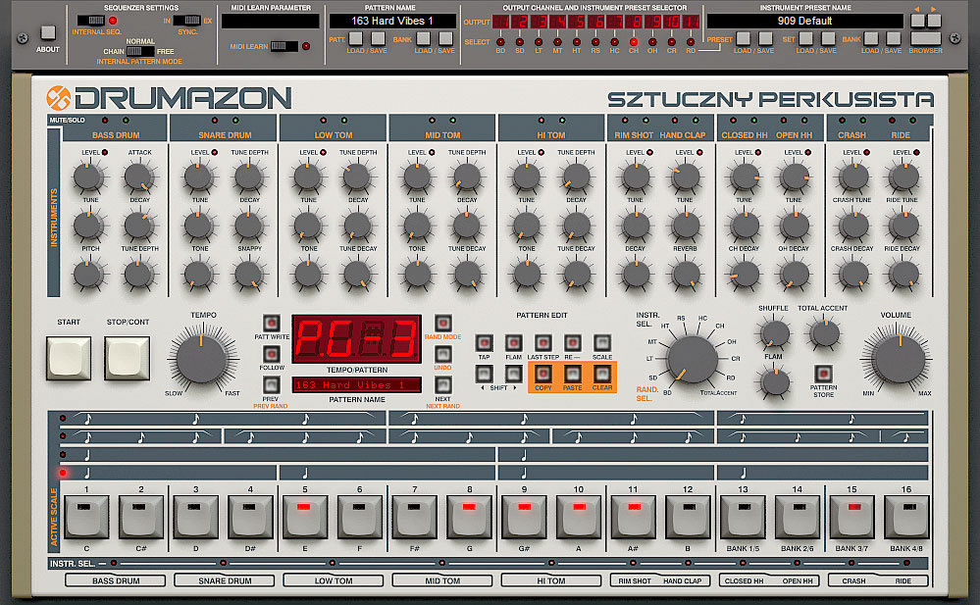The image size is (980, 605).
Task: Click the PATT. SAVE button
Action: click(378, 39)
